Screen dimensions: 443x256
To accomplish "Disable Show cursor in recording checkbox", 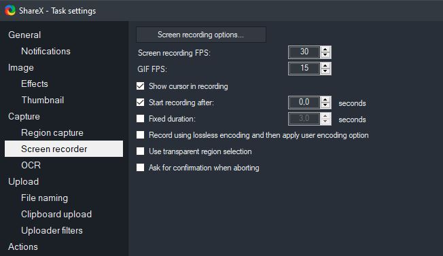I will point(141,86).
